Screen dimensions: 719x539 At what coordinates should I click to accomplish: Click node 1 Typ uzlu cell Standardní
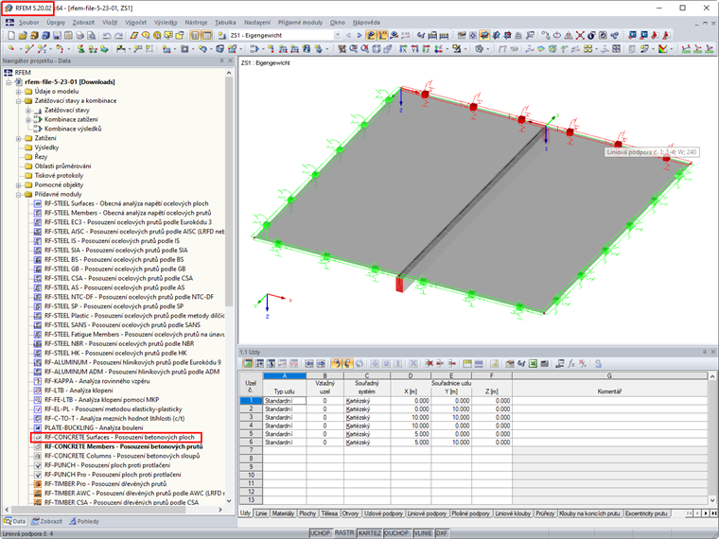point(285,401)
